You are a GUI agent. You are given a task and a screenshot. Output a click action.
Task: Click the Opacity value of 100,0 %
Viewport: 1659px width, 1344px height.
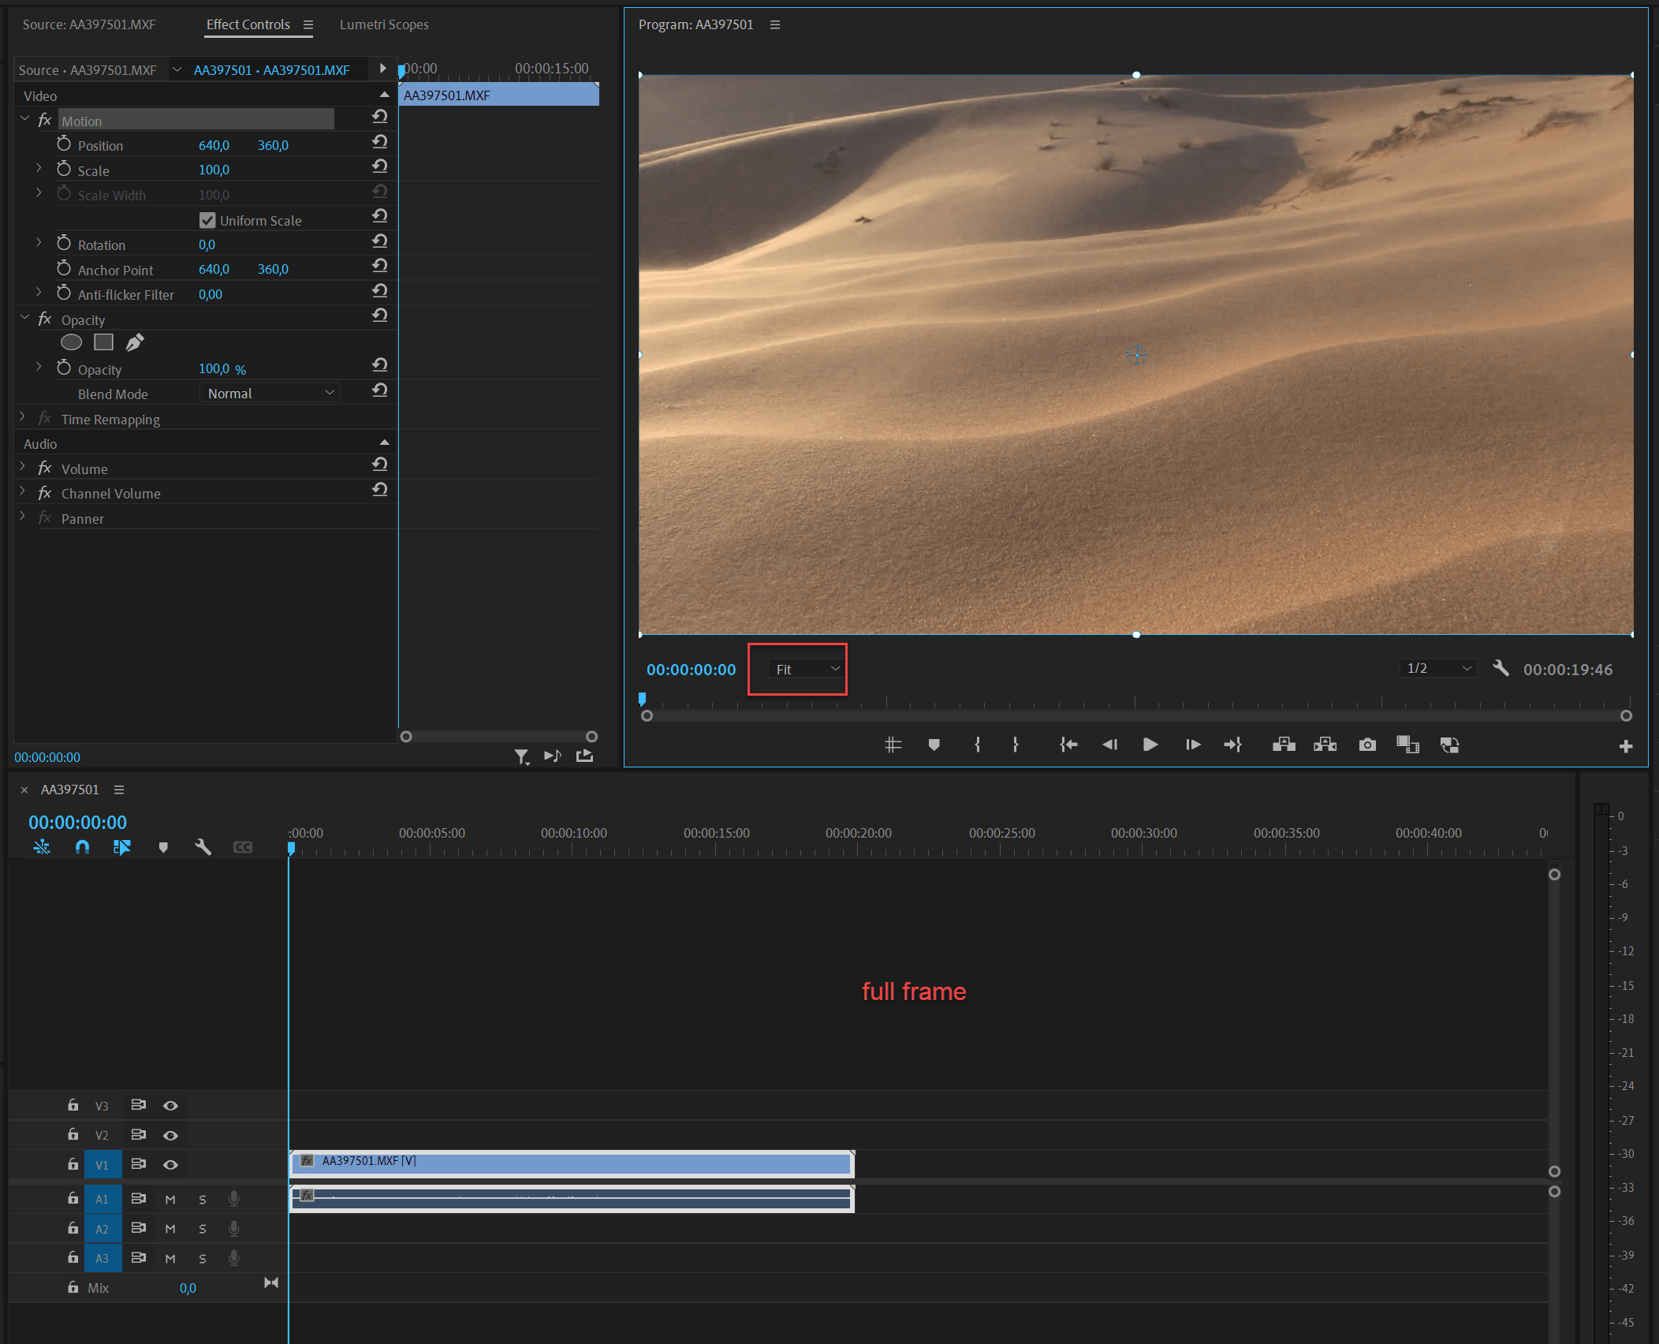(213, 368)
